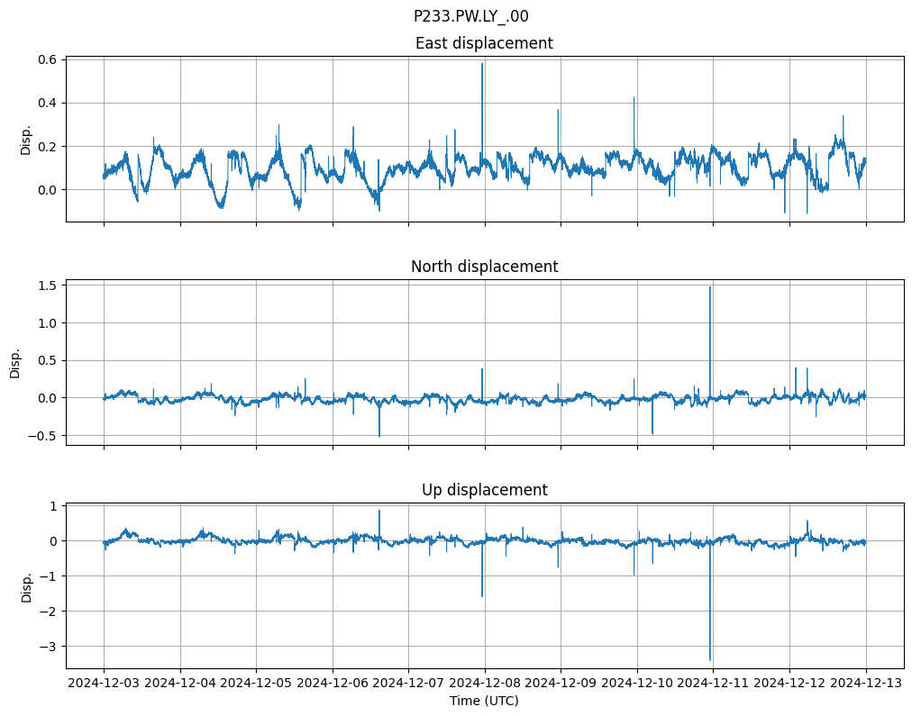912x716 pixels.
Task: Click the 1.5 spike peak in North plot
Action: (x=710, y=287)
